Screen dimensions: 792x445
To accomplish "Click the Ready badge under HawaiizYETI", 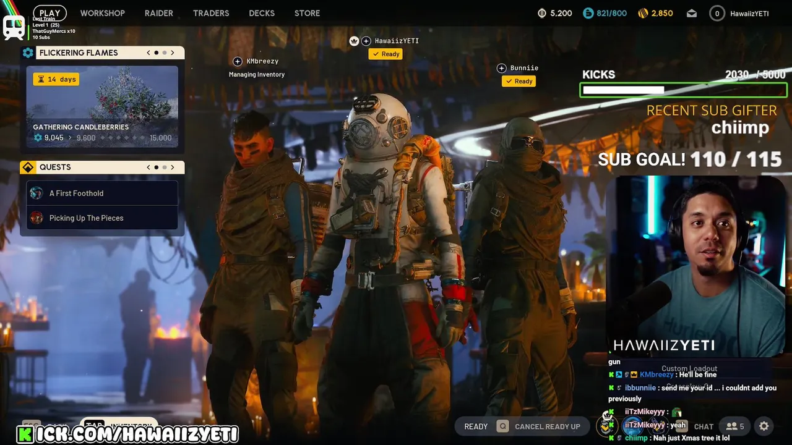I will point(385,54).
